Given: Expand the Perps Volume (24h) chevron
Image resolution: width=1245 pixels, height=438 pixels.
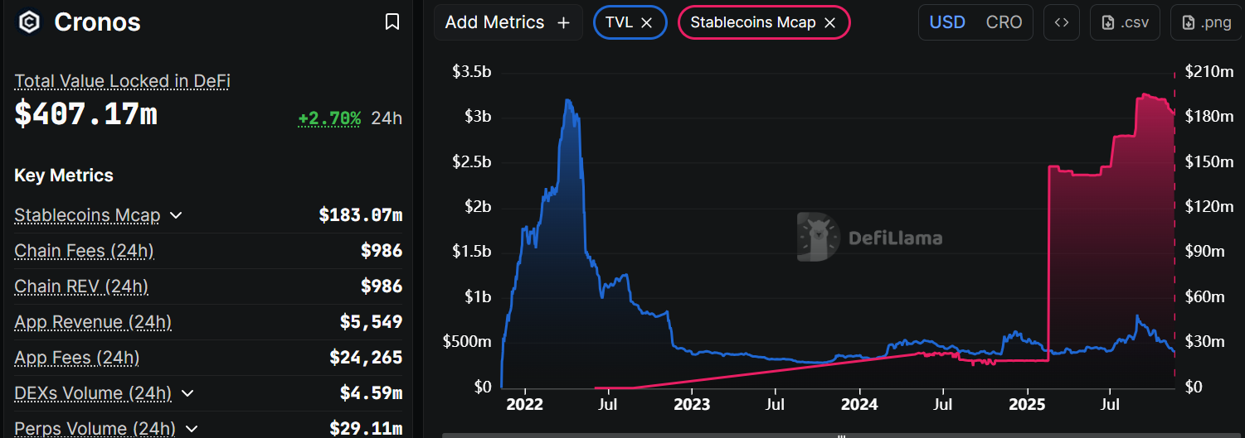Looking at the screenshot, I should tap(192, 429).
